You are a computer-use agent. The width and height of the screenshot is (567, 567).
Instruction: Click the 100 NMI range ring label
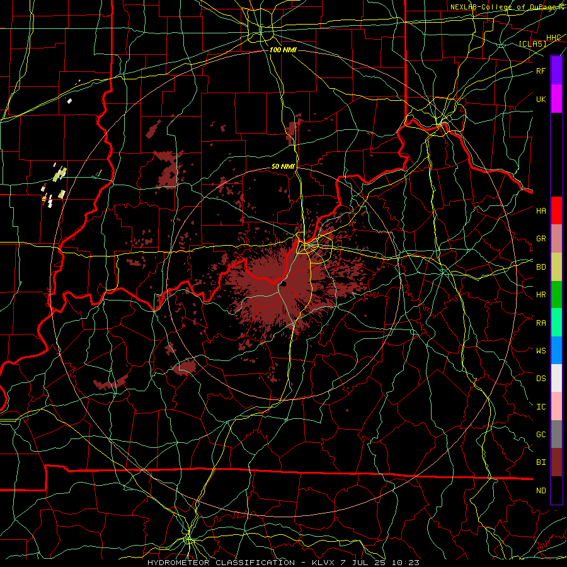pyautogui.click(x=283, y=50)
